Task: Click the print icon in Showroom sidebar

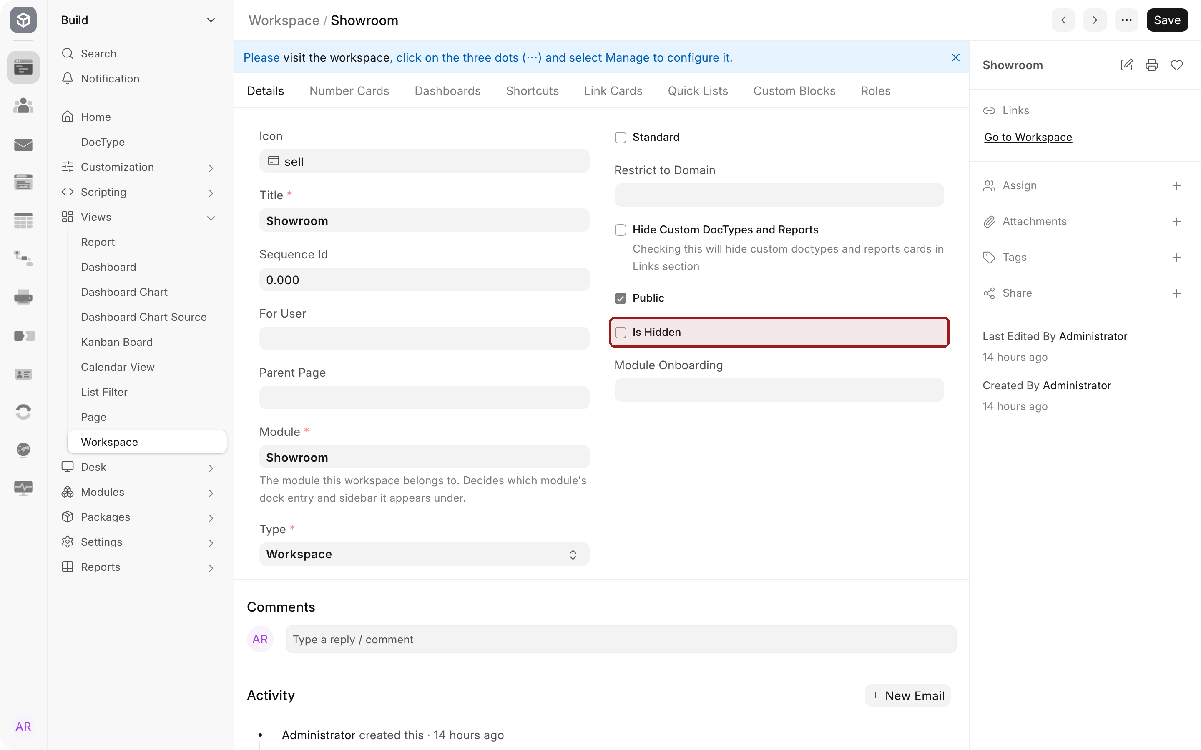Action: 1151,65
